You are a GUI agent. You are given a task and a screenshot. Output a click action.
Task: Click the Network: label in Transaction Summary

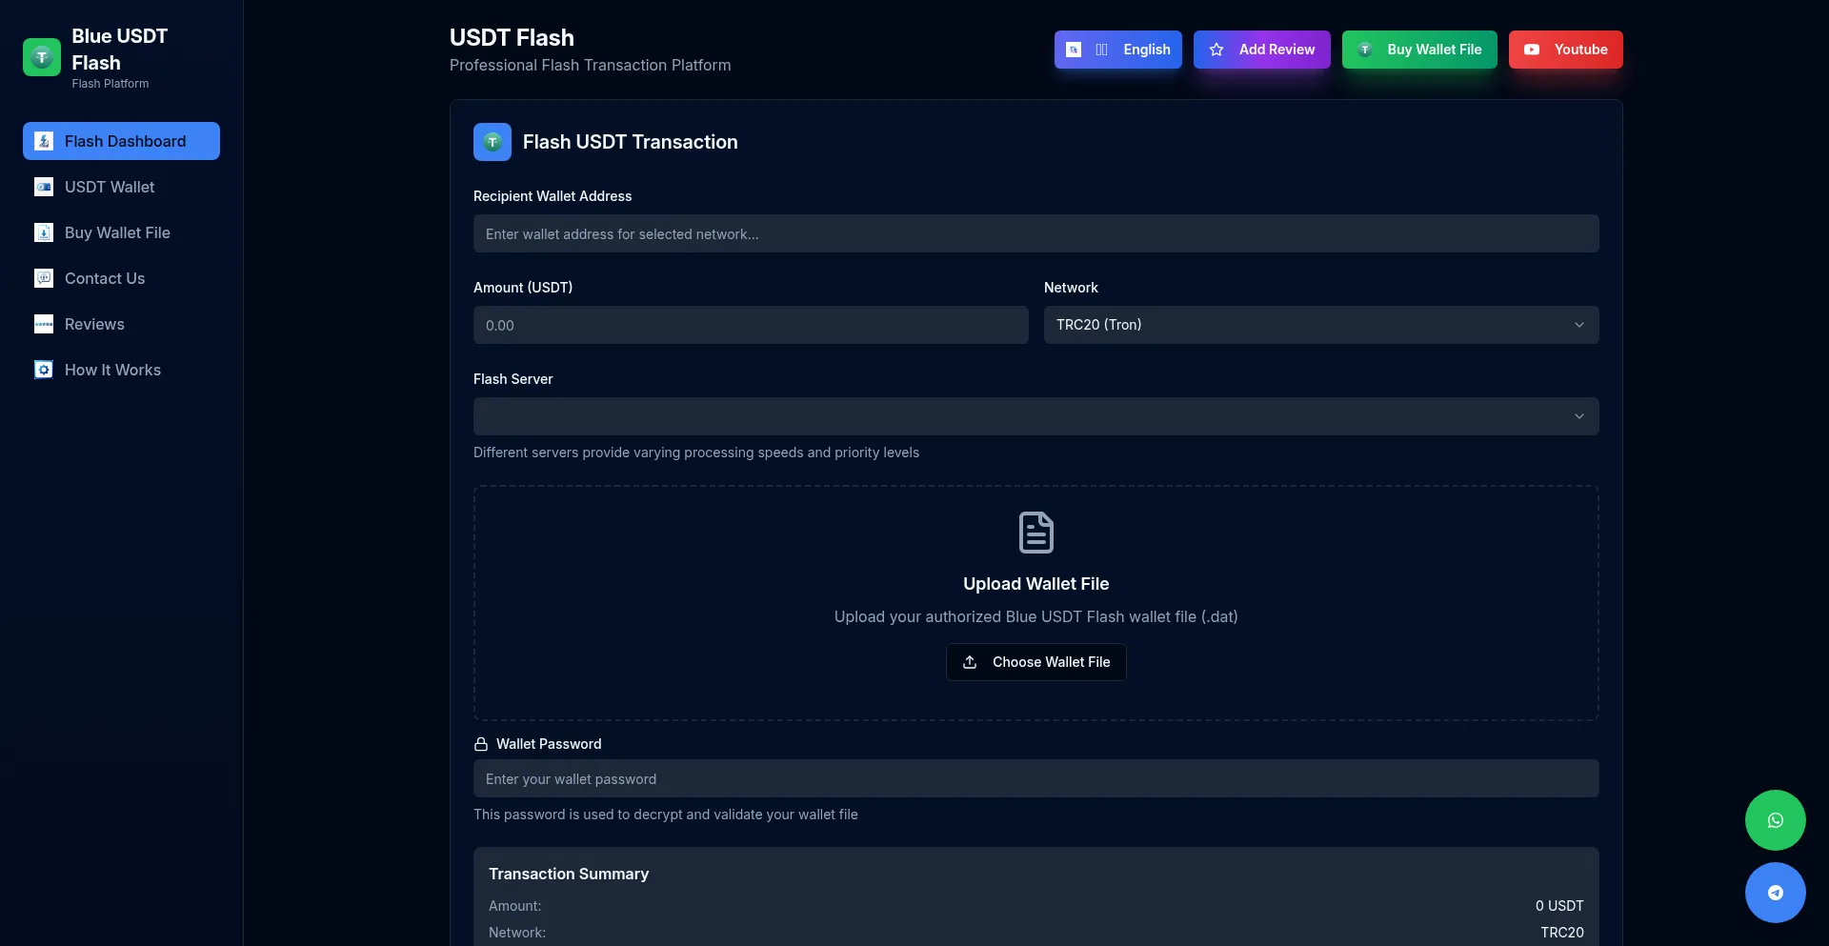pos(517,933)
